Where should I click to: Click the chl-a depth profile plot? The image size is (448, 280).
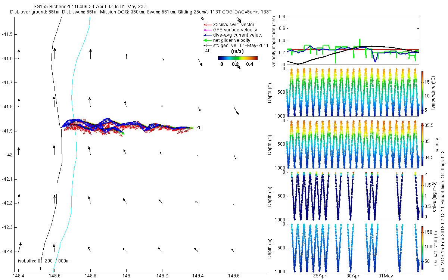click(x=352, y=195)
